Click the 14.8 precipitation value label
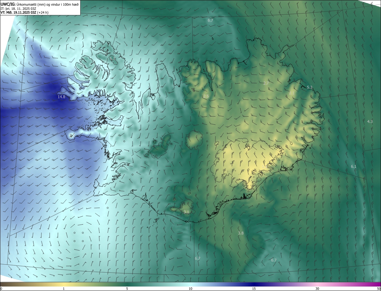 61,97
